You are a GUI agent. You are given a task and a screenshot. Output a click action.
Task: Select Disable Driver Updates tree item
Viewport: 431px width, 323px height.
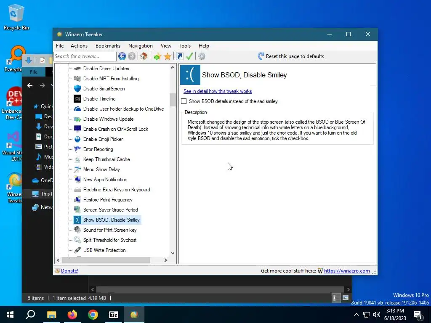[x=106, y=69]
